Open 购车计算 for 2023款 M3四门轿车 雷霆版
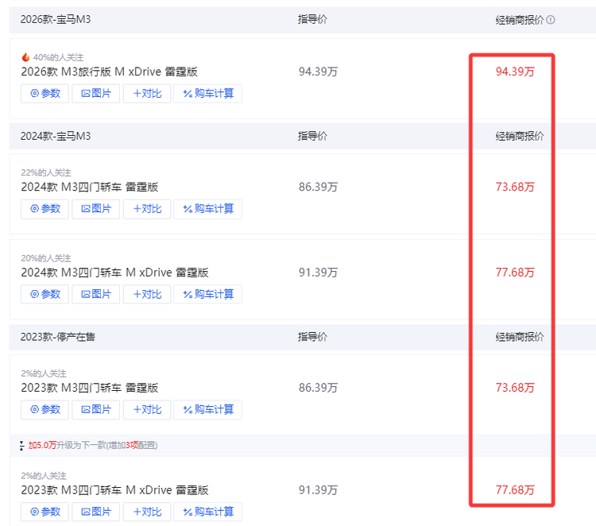596x526 pixels. tap(208, 410)
